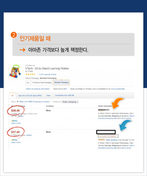Click the seller's five-star feedback rating

point(101,140)
